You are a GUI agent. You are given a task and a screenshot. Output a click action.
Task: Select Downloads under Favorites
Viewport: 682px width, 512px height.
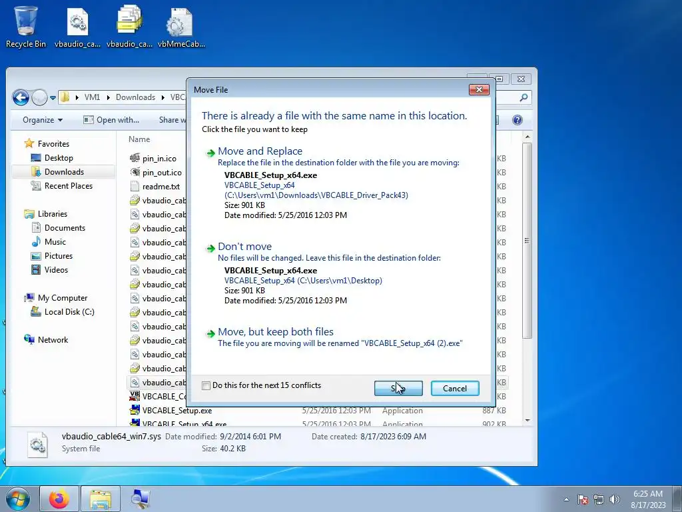click(x=64, y=172)
